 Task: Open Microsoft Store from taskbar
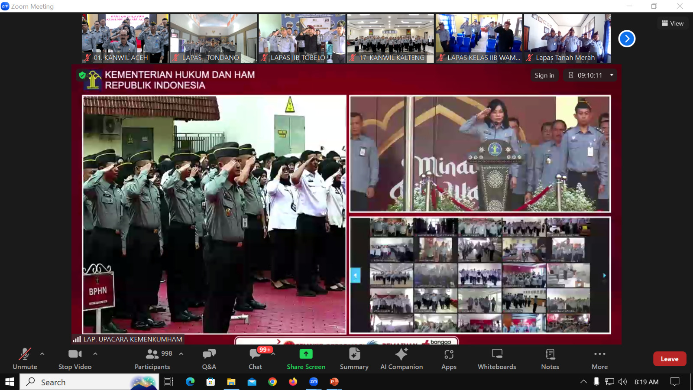pyautogui.click(x=210, y=382)
